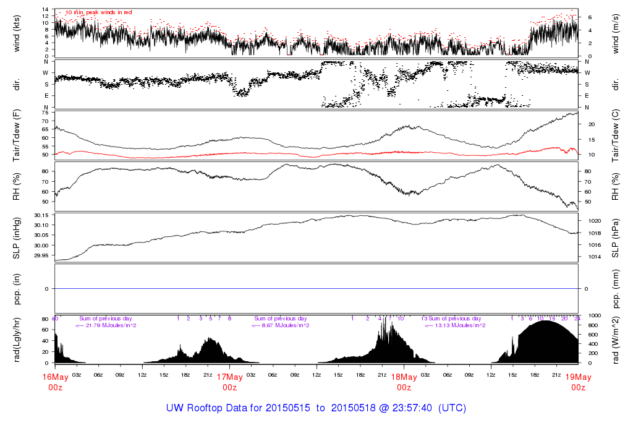The height and width of the screenshot is (433, 633).
Task: Click the blue zero precipitation line
Action: coord(316,288)
